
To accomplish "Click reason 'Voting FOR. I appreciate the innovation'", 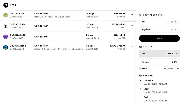I will [58, 49].
